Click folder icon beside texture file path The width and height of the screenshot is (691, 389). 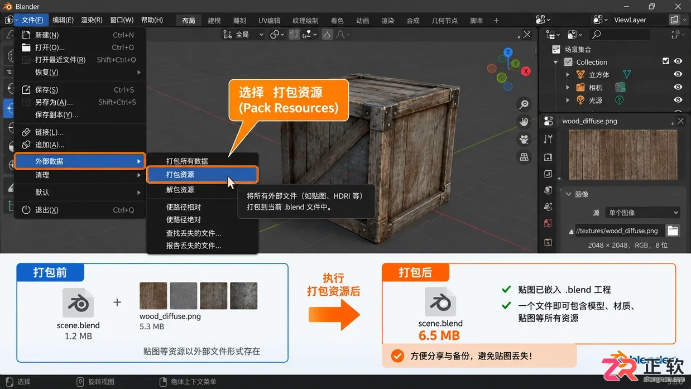pyautogui.click(x=673, y=230)
